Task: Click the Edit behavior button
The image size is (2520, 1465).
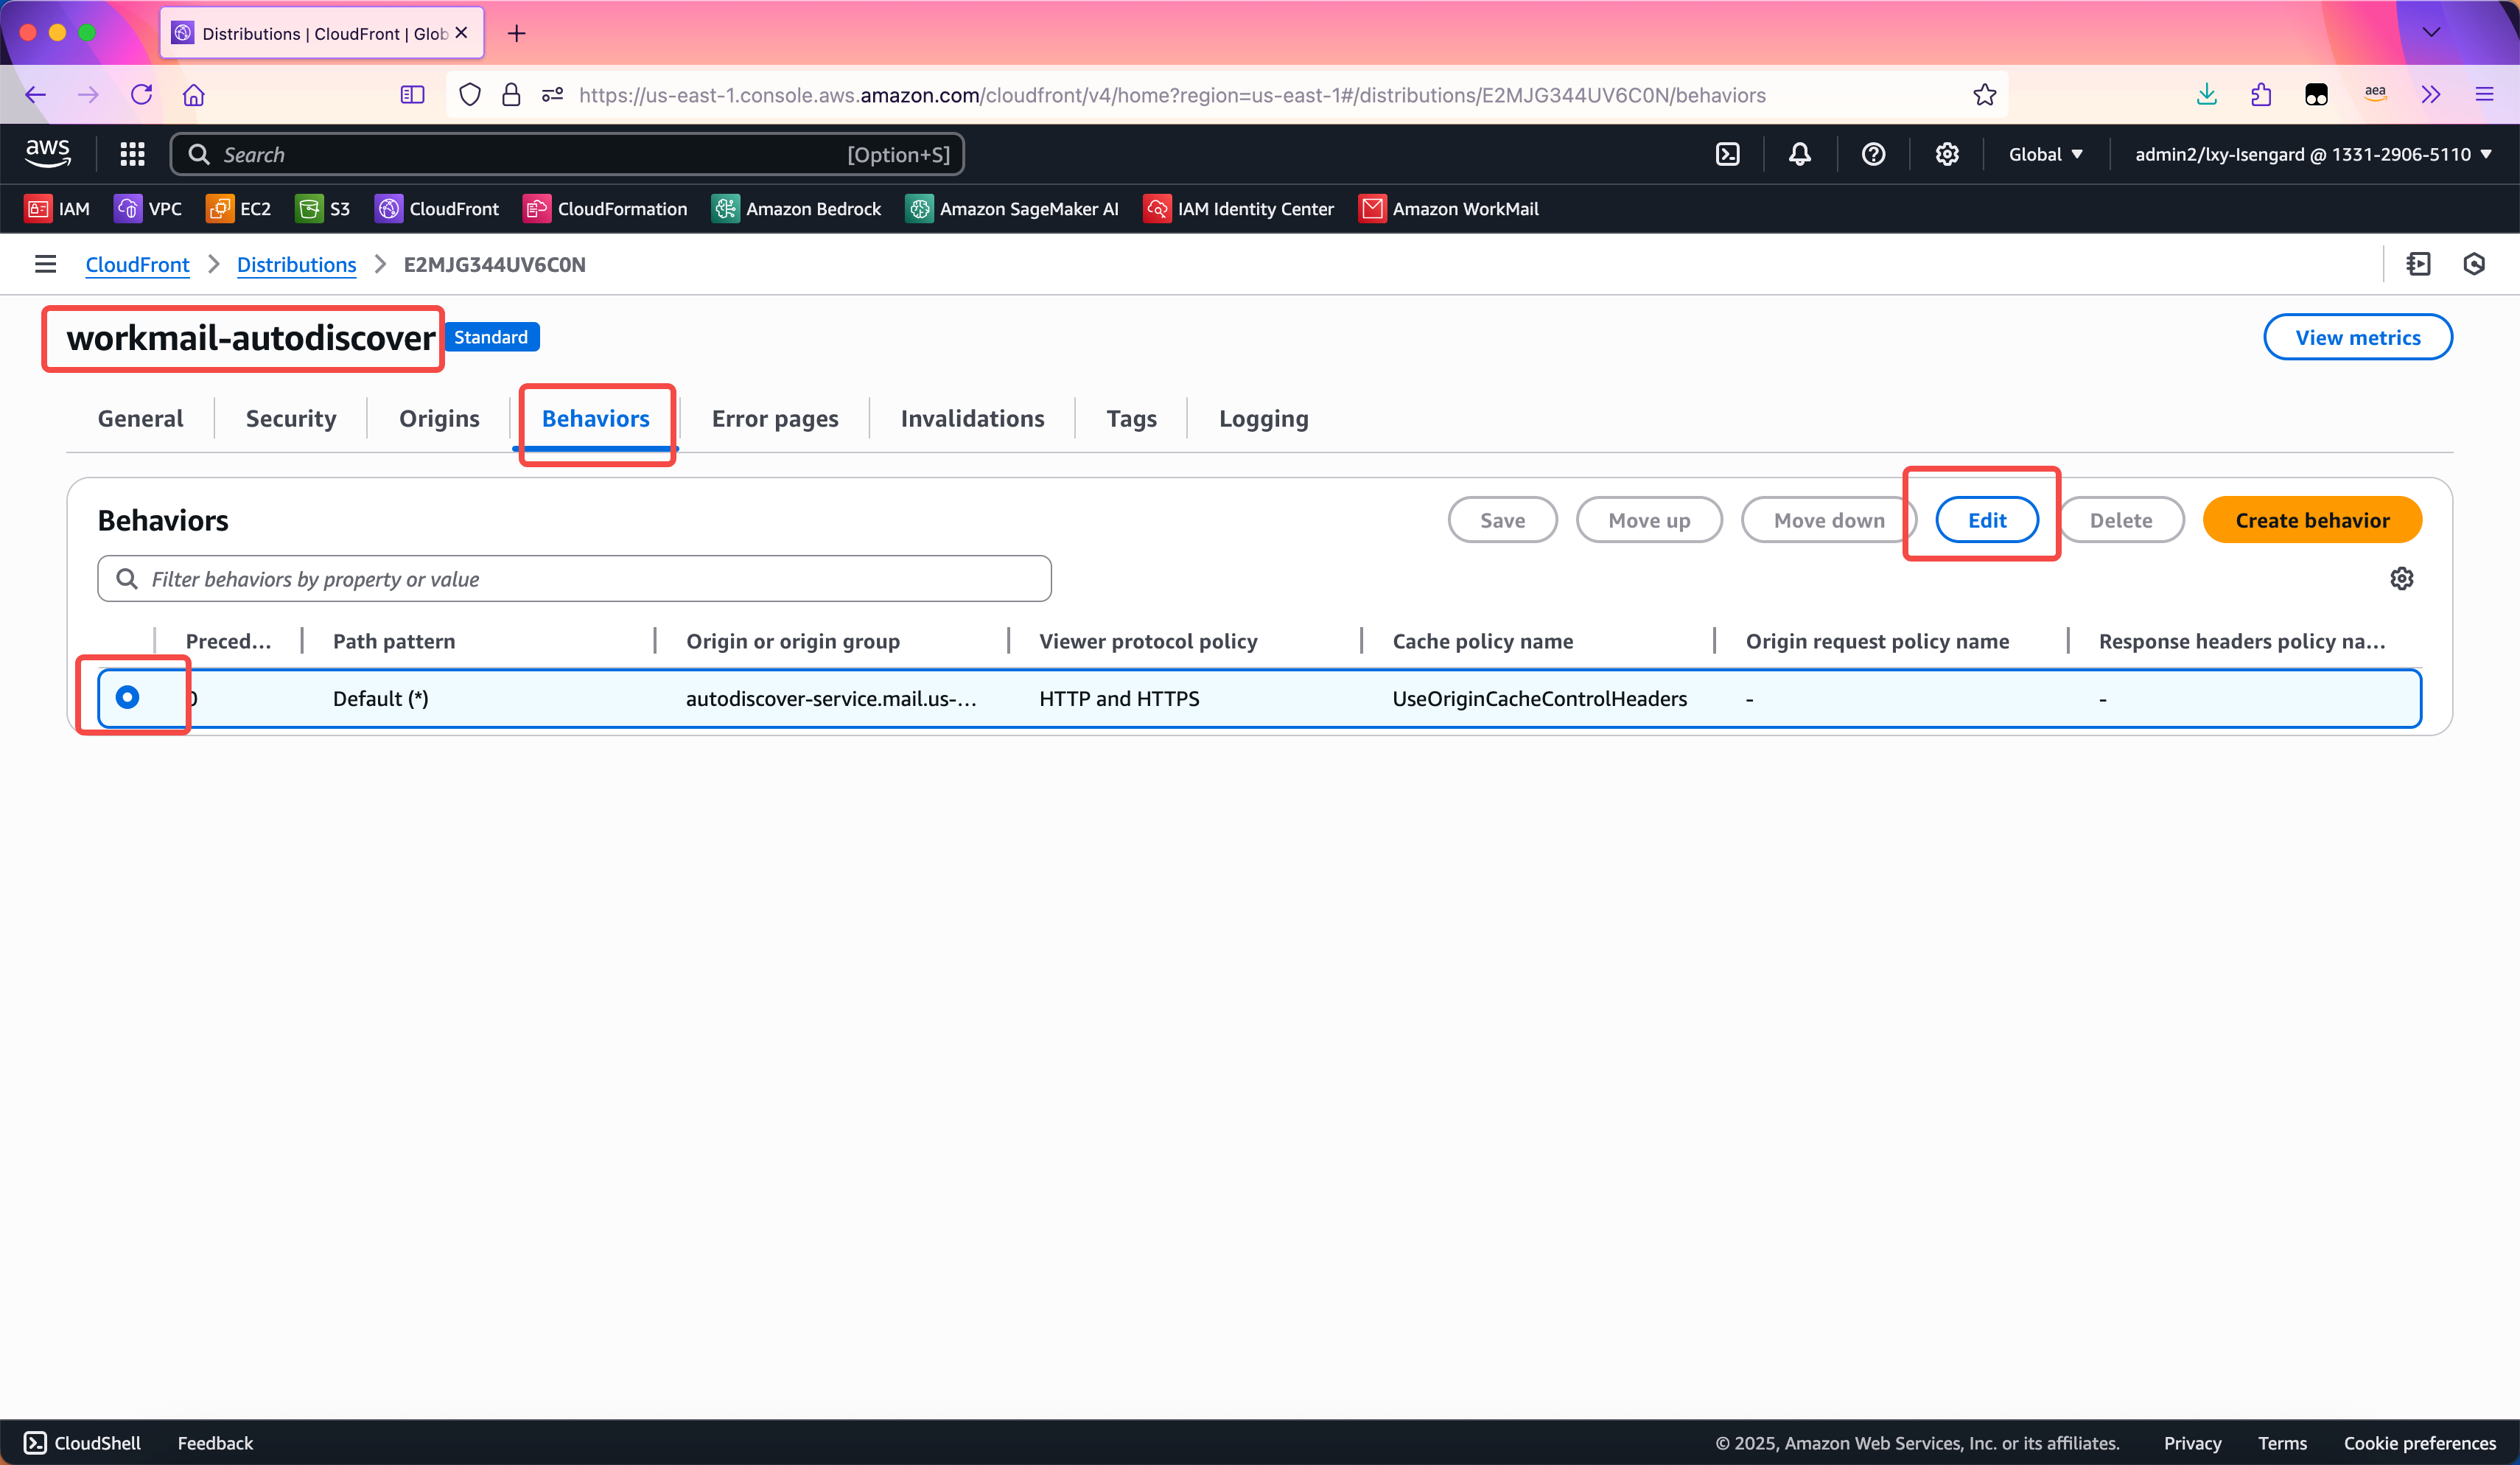Action: [1986, 520]
